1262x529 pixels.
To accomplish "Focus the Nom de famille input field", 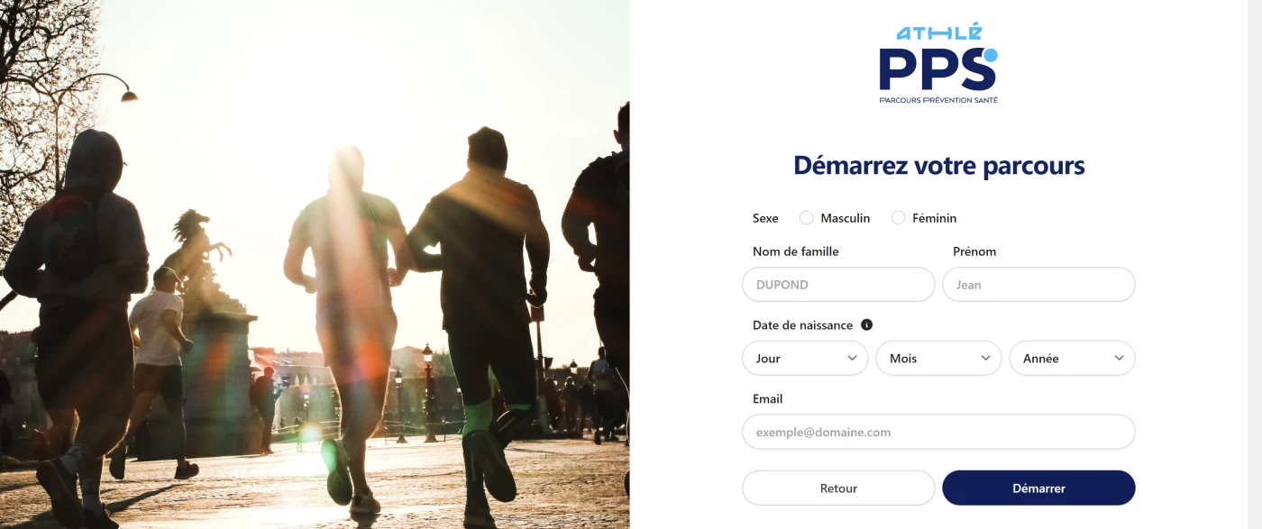I will coord(838,285).
